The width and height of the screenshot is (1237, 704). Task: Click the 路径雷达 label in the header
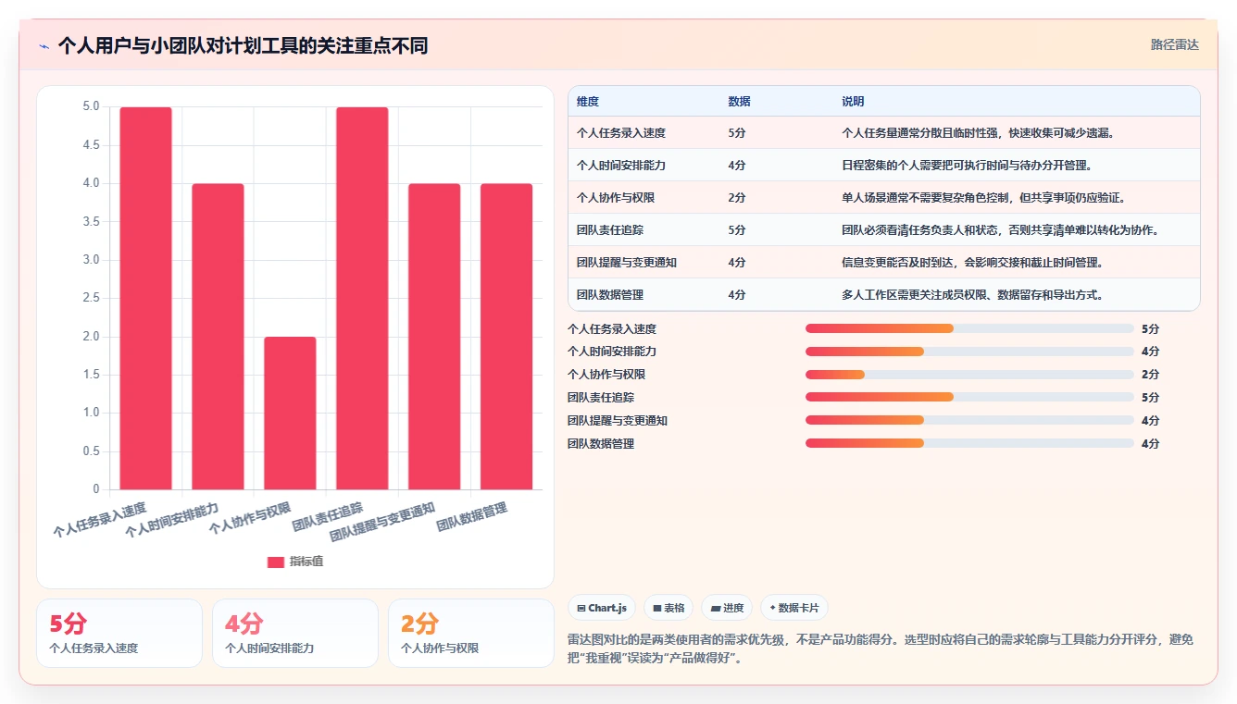coord(1175,44)
